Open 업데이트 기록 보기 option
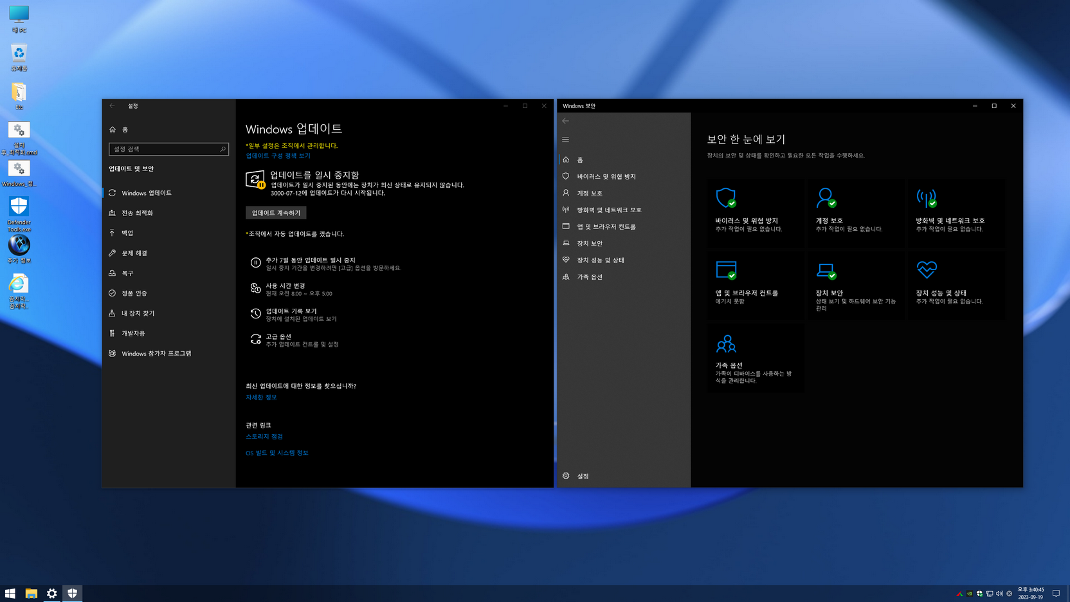Viewport: 1070px width, 602px height. click(x=294, y=315)
